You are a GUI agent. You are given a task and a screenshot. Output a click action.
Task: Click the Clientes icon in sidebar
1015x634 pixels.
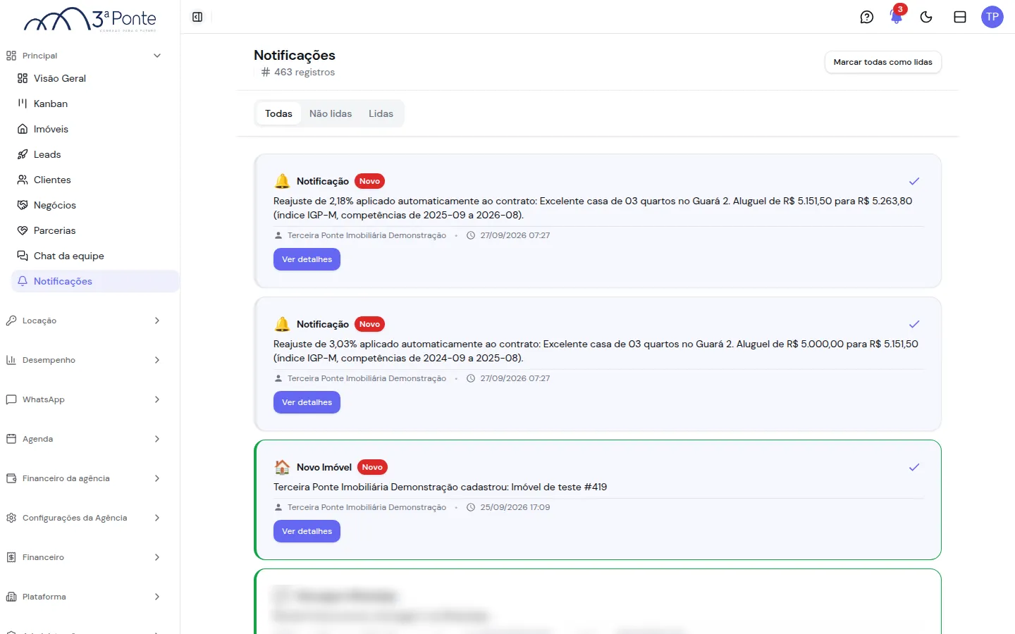(x=23, y=180)
